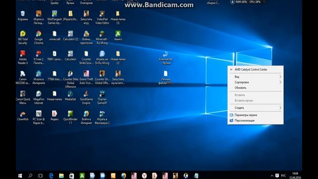The image size is (318, 179).
Task: Expand the Сортировка submenu
Action: pyautogui.click(x=255, y=82)
